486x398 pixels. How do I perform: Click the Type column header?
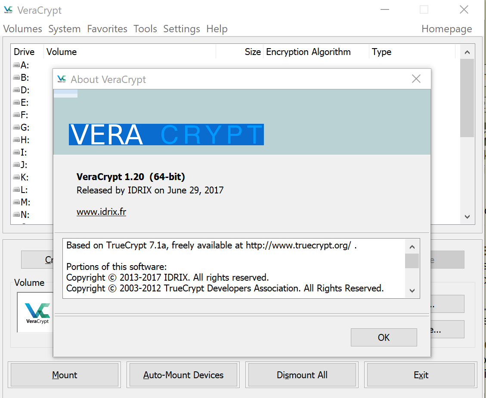[x=412, y=52]
